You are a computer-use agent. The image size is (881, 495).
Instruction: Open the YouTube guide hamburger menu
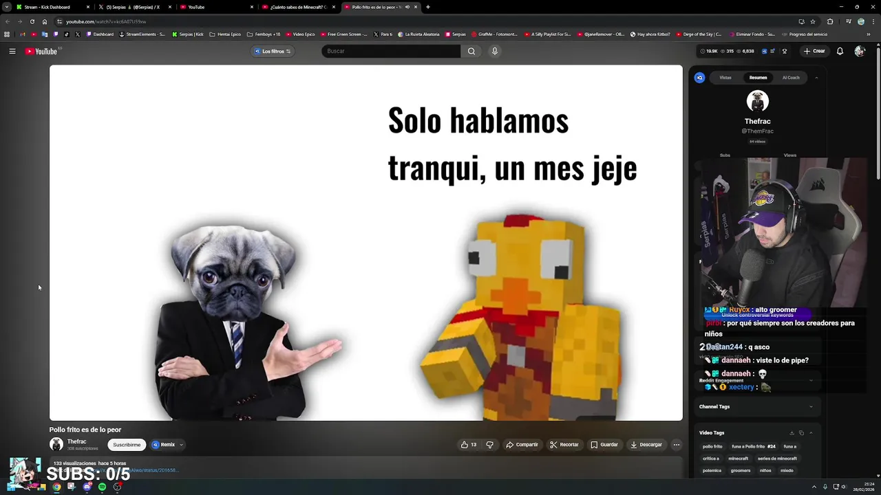[x=12, y=51]
